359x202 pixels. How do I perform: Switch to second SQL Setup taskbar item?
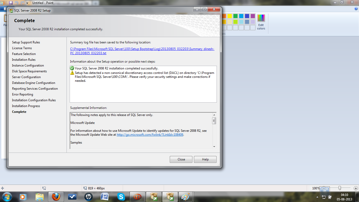tap(170, 196)
